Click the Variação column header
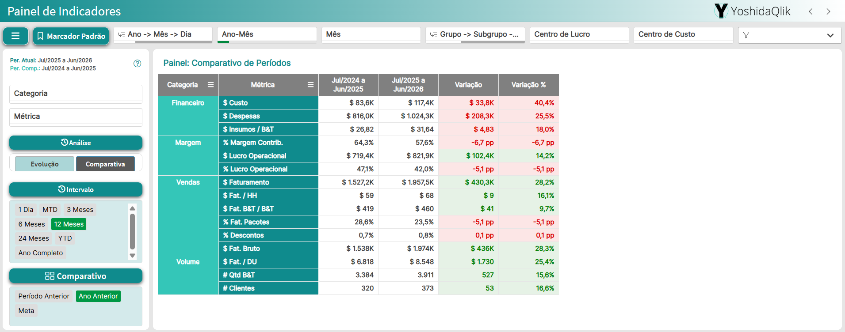The width and height of the screenshot is (845, 332). pyautogui.click(x=468, y=85)
